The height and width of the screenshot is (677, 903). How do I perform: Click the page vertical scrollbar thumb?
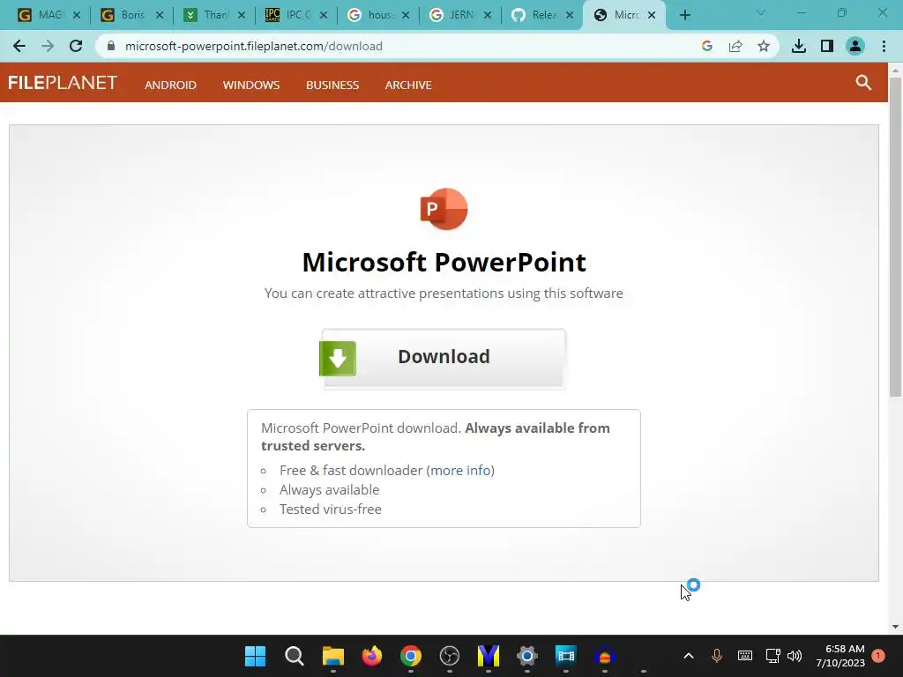[895, 236]
